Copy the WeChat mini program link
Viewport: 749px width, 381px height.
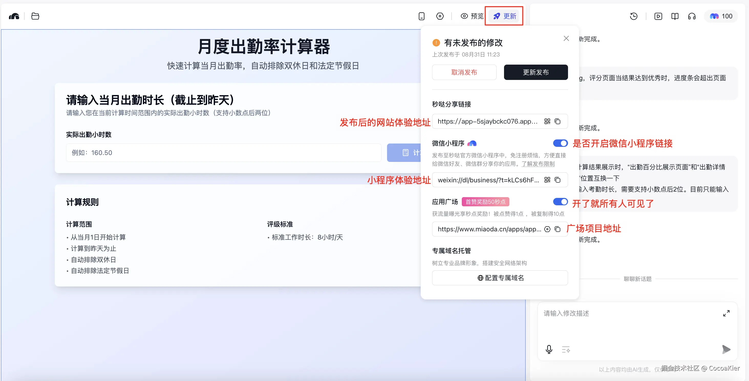tap(557, 180)
